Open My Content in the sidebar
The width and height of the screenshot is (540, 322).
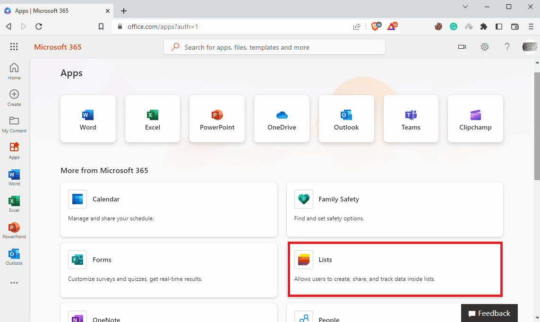pos(14,124)
